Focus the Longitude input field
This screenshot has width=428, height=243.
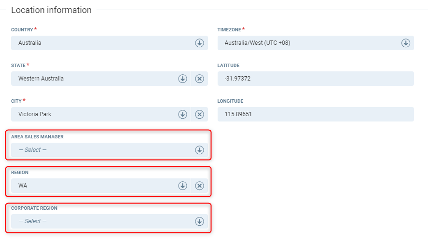pos(316,114)
